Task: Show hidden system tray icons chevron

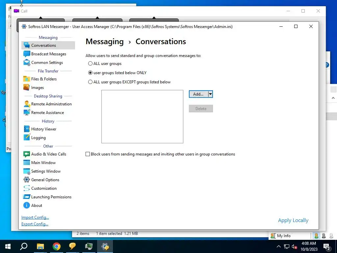Action: [x=278, y=246]
